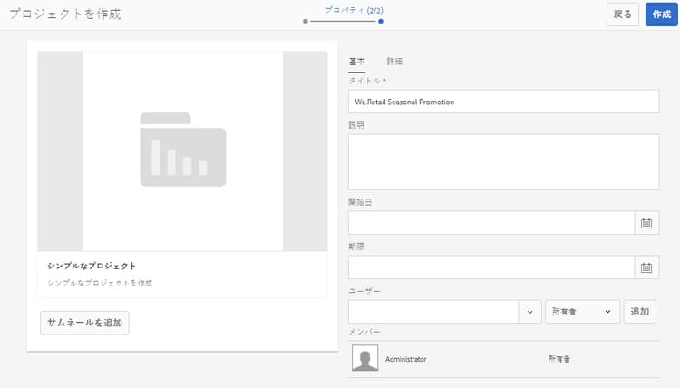Click the 作成 button

(x=661, y=15)
